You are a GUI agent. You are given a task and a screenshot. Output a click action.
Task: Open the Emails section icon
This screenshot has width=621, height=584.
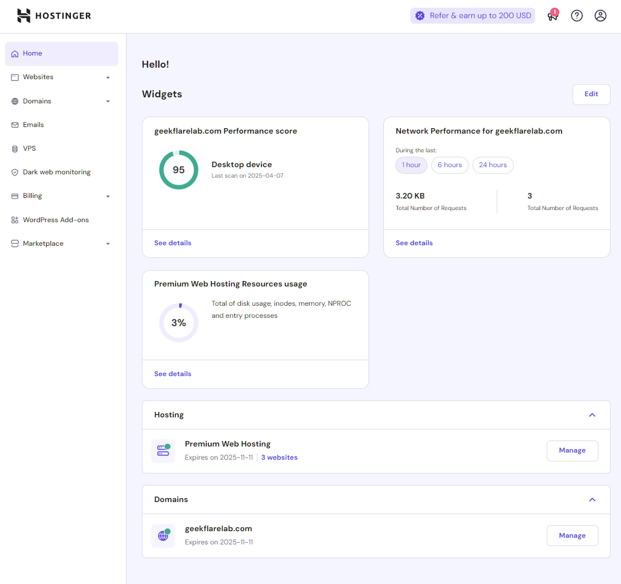14,125
